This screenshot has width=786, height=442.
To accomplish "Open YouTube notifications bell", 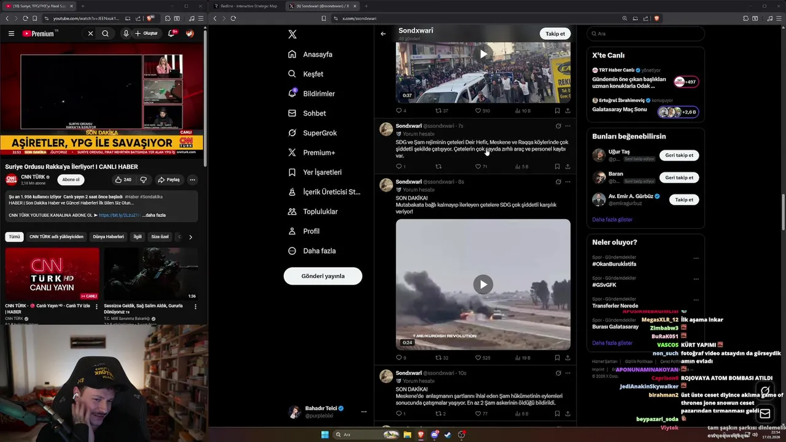I will [171, 34].
